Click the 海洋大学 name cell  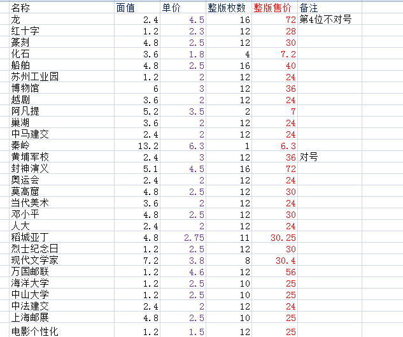tap(62, 283)
